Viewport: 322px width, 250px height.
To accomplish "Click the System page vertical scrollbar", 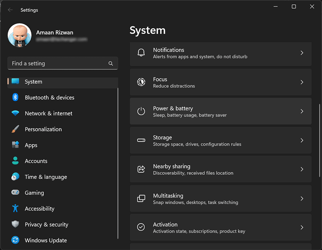I will point(319,140).
